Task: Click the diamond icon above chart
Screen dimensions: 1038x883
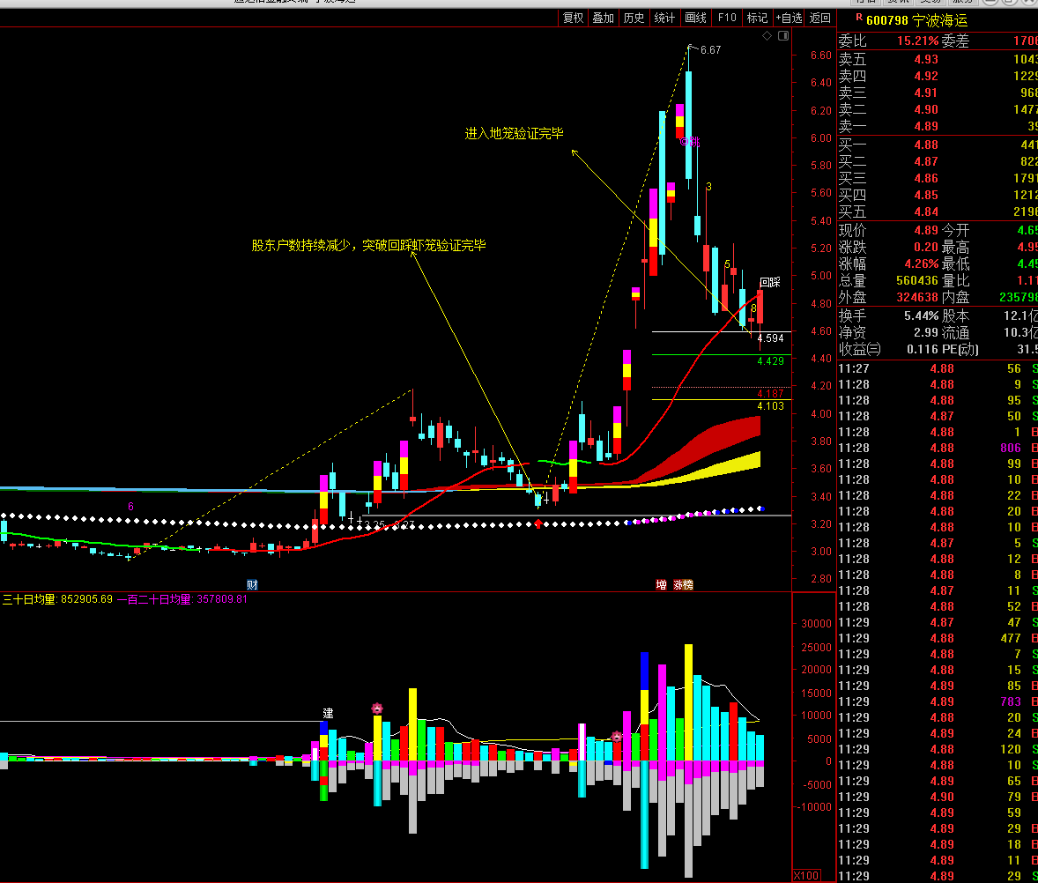Action: pyautogui.click(x=767, y=36)
